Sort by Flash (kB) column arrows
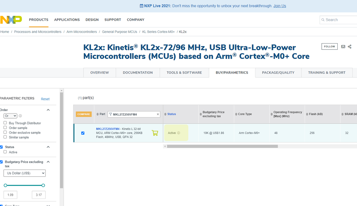Viewport: 357px width, 206px height. point(307,114)
